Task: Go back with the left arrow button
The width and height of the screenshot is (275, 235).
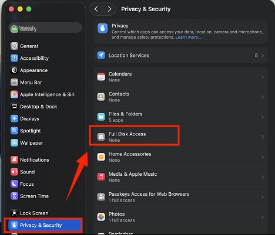Action: [x=96, y=9]
